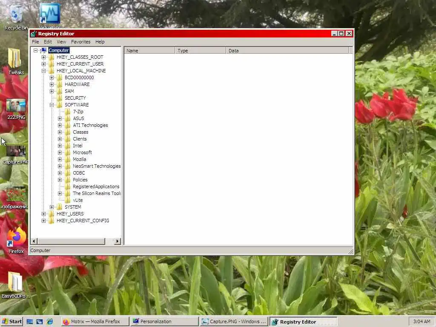The width and height of the screenshot is (436, 327).
Task: Expand the Mozilla key
Action: (60, 159)
